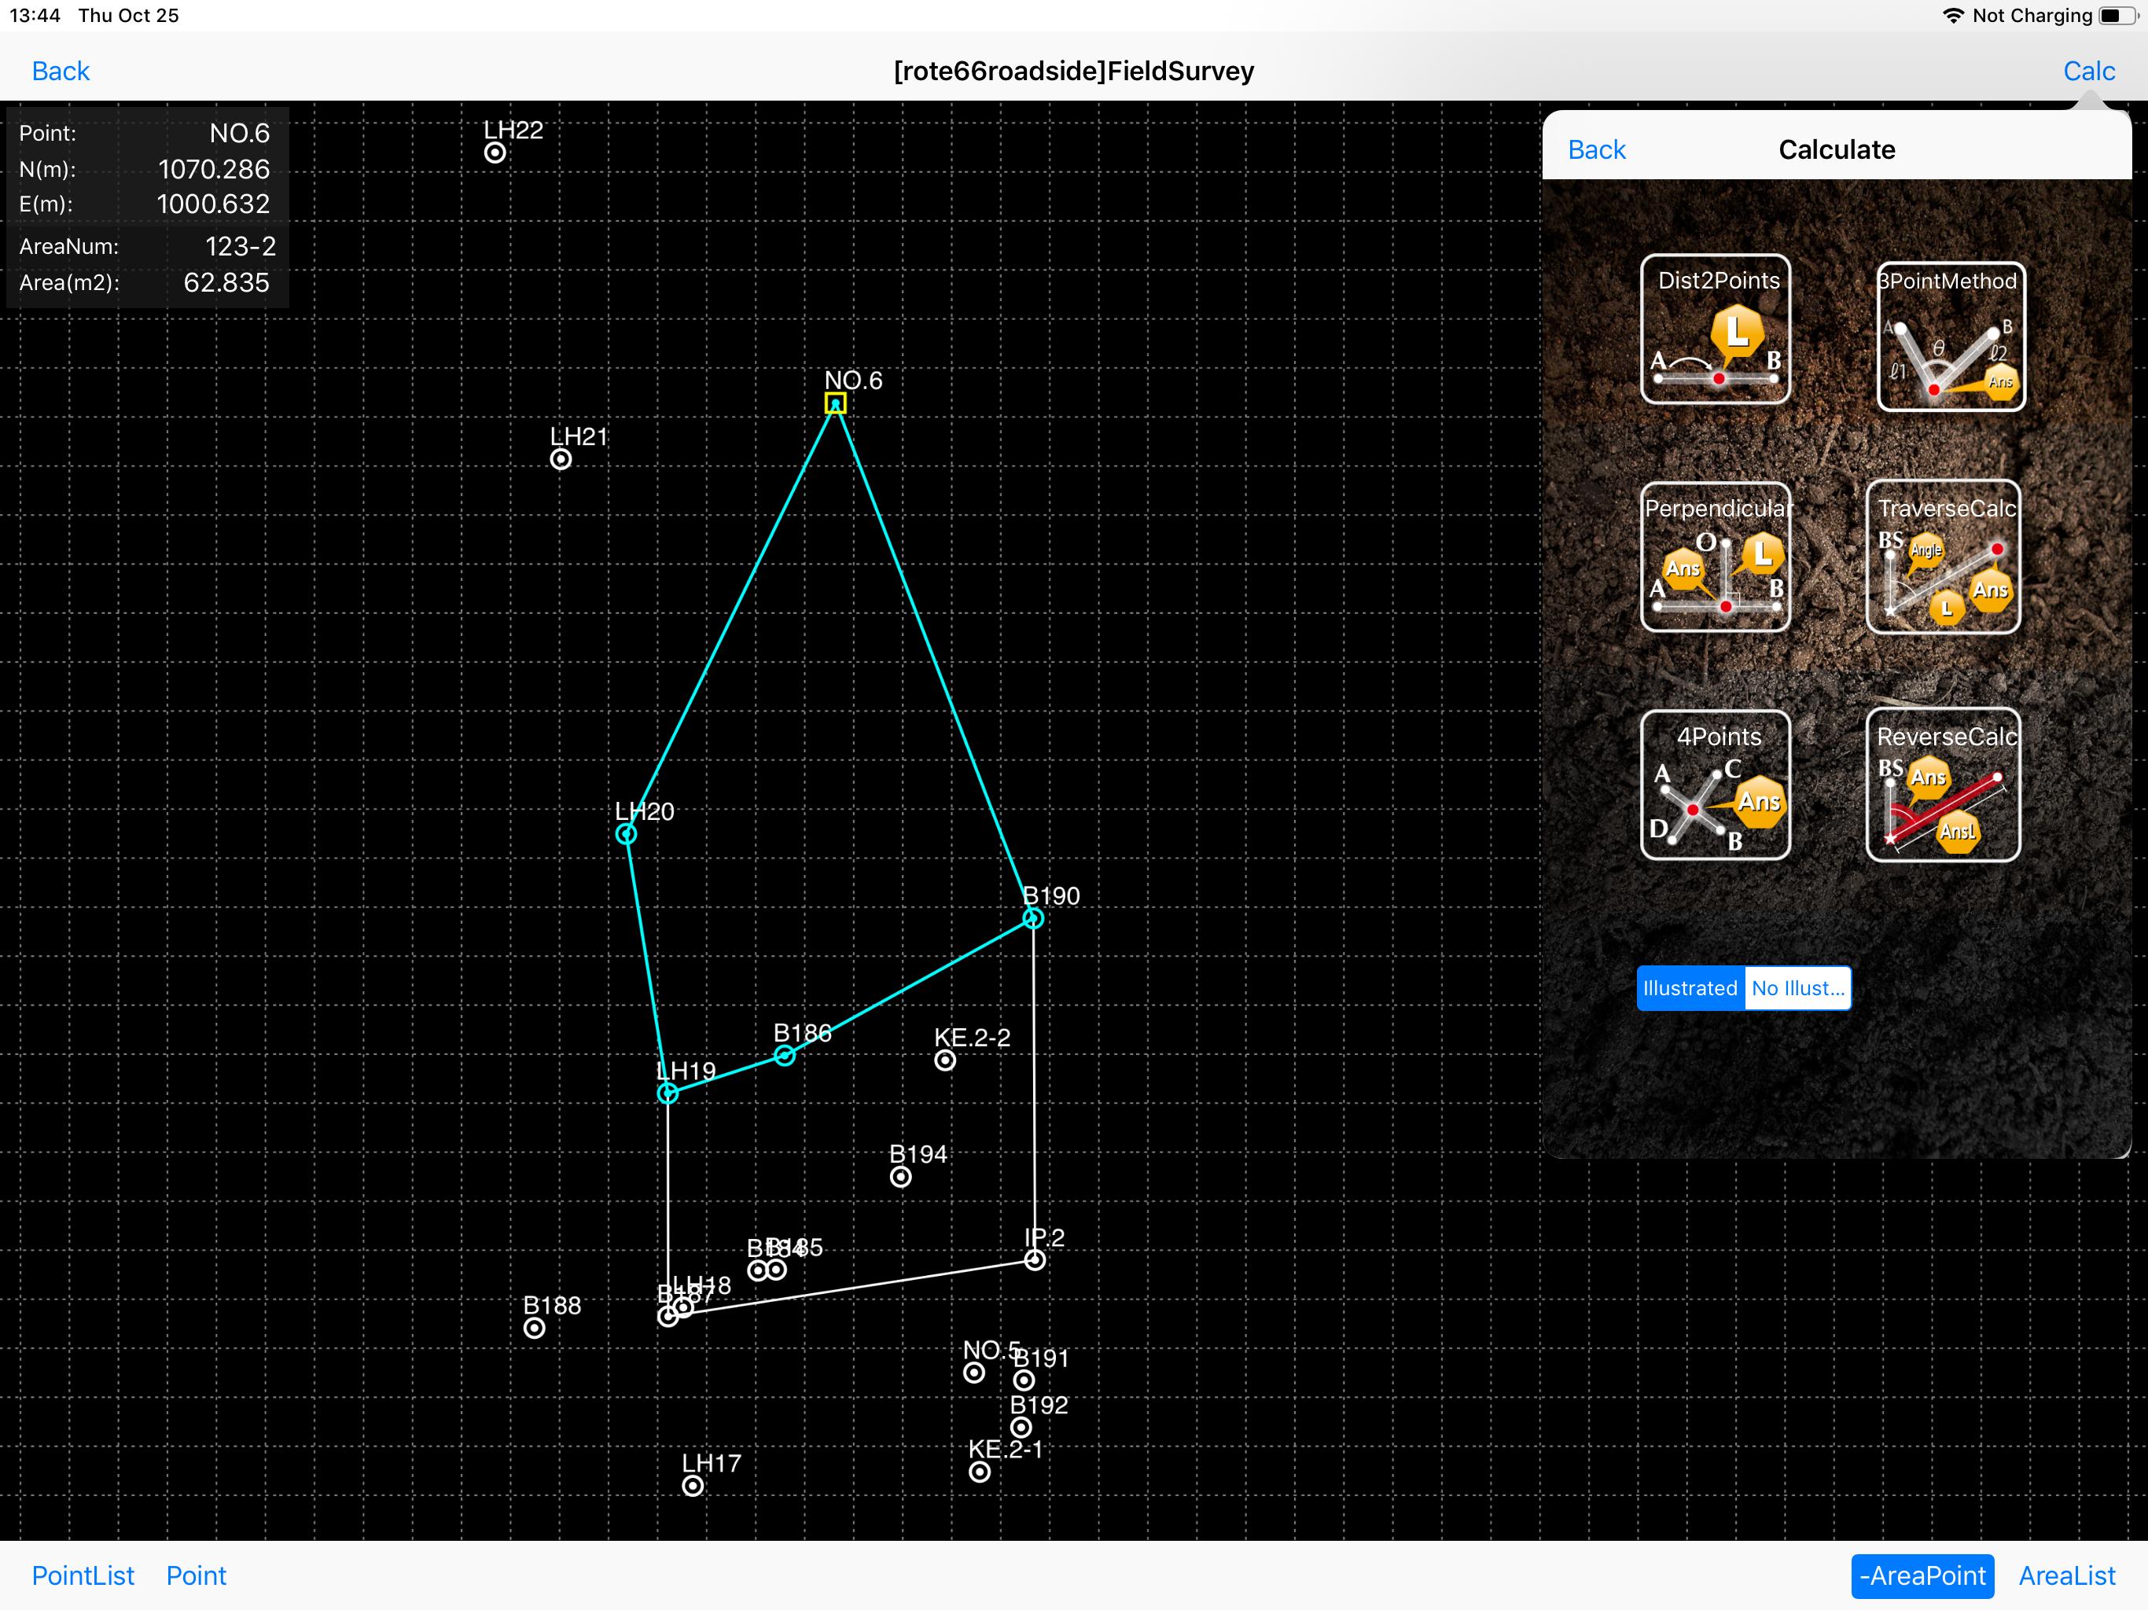This screenshot has height=1610, width=2148.
Task: Select survey point B191 marker
Action: [1024, 1380]
